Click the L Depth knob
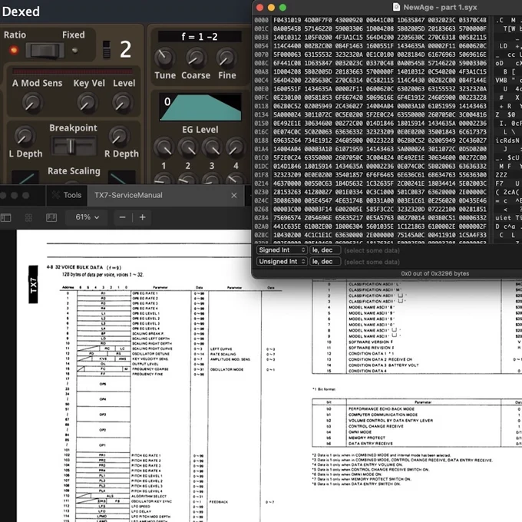Screen dimensions: 522x522 point(25,136)
